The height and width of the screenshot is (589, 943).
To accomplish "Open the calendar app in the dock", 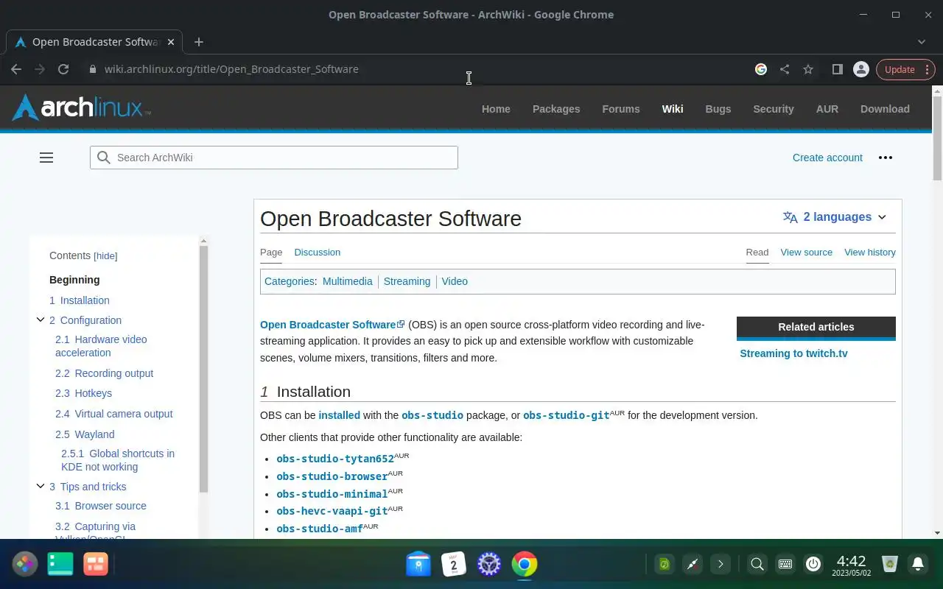I will [x=454, y=564].
